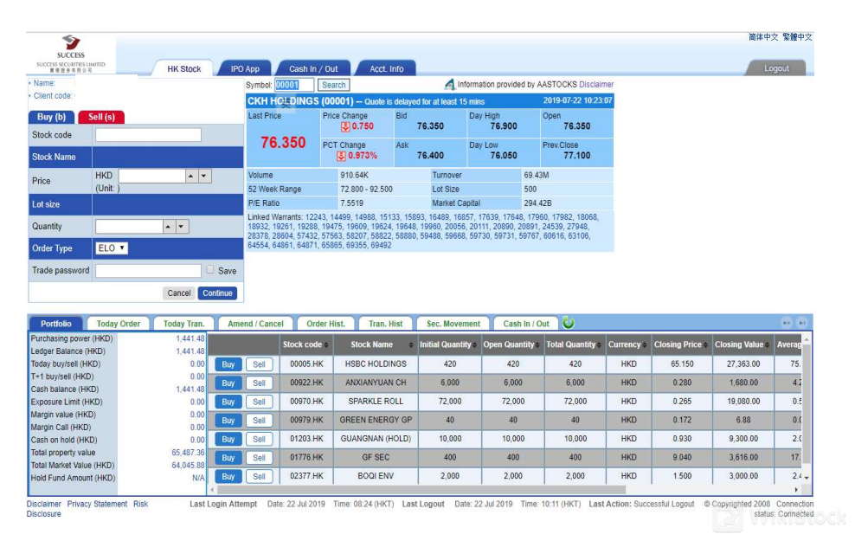Sell GUANGNAN (HOLD) from portfolio row
The width and height of the screenshot is (855, 547).
coord(259,439)
